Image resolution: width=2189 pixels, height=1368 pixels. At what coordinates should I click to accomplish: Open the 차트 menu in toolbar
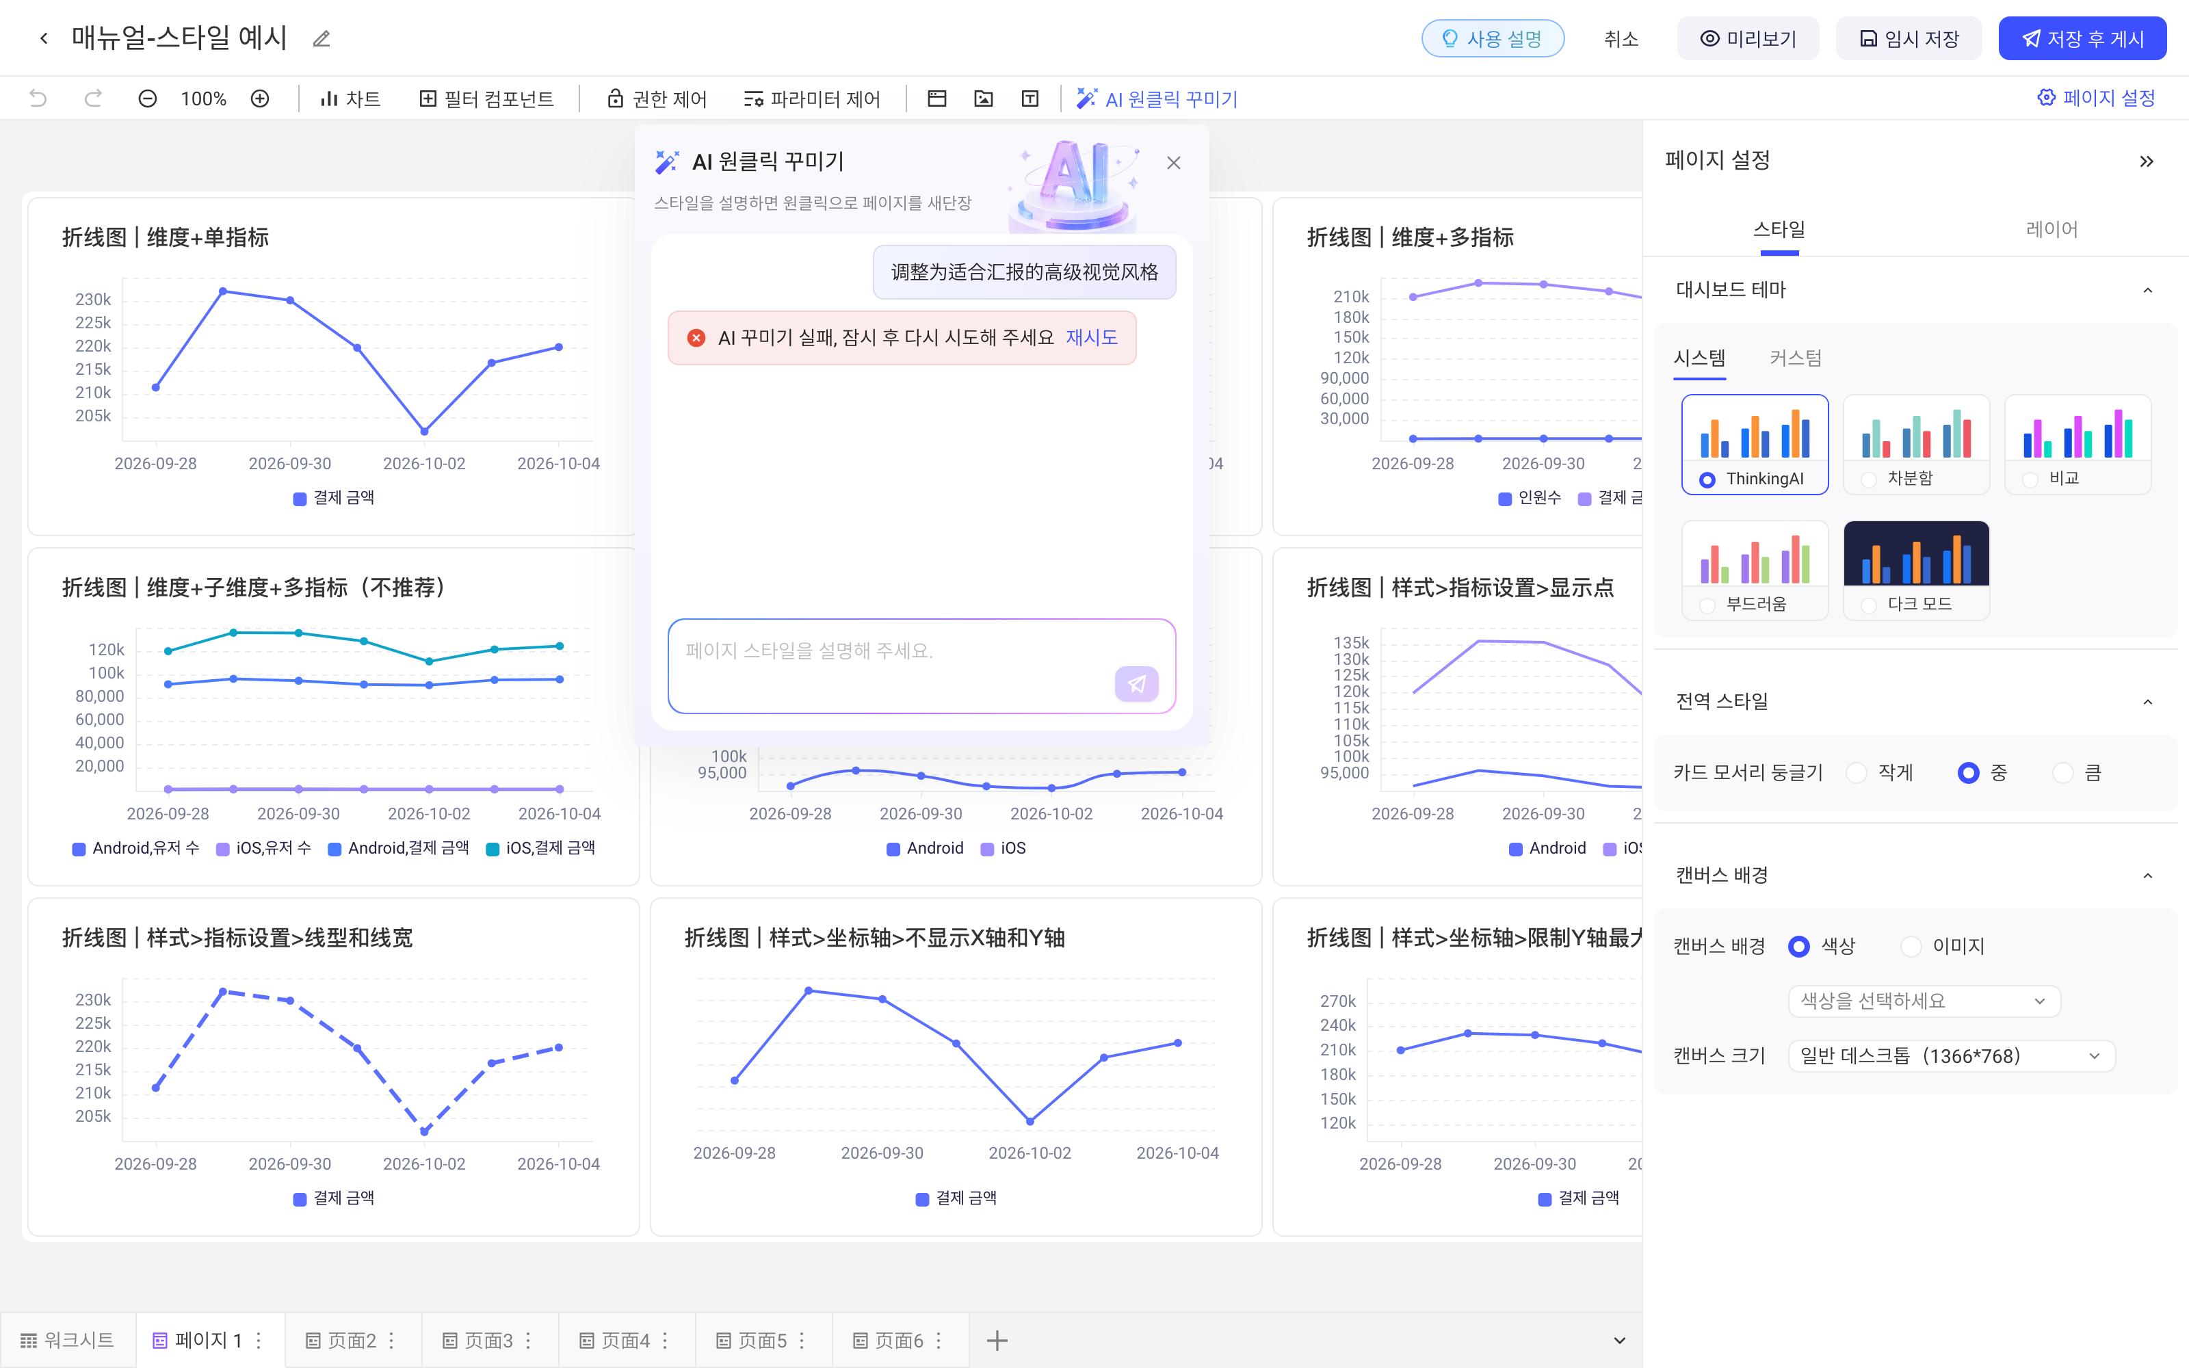pyautogui.click(x=351, y=98)
